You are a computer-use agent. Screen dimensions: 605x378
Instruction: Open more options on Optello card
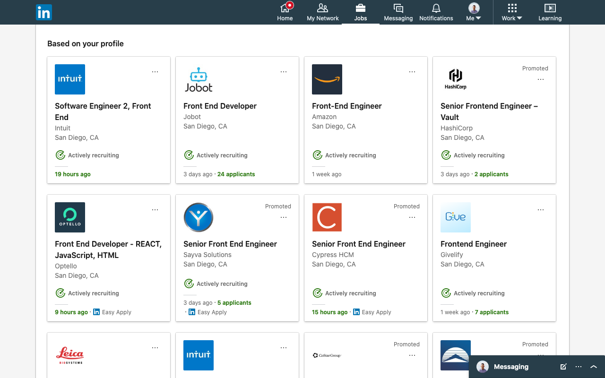point(155,210)
